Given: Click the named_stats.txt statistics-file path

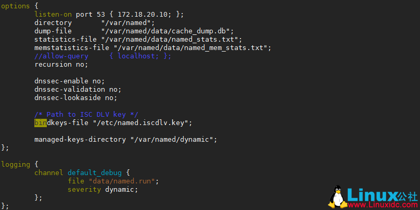Looking at the screenshot, I should (x=172, y=40).
